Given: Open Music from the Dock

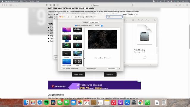Looking at the screenshot, I should [x=114, y=103].
